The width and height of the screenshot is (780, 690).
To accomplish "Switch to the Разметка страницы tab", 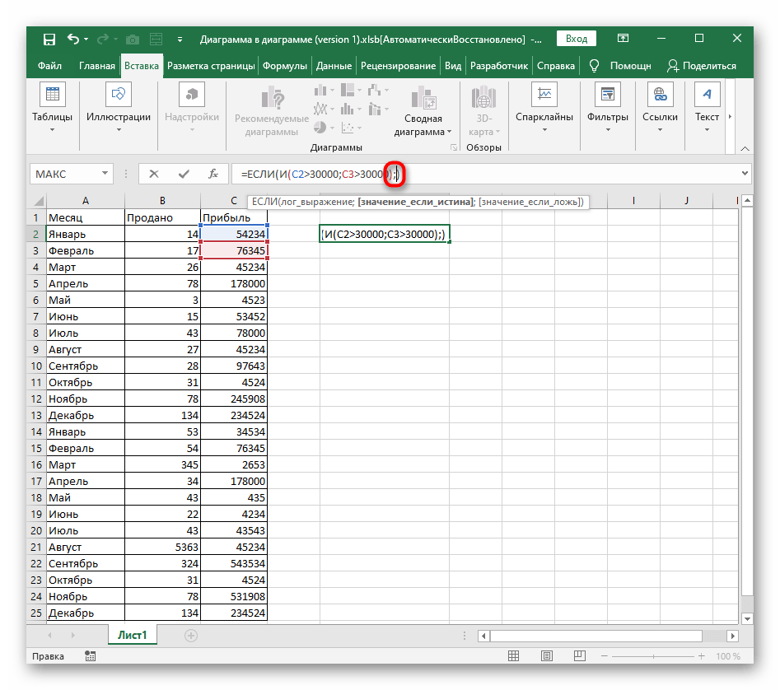I will click(211, 66).
